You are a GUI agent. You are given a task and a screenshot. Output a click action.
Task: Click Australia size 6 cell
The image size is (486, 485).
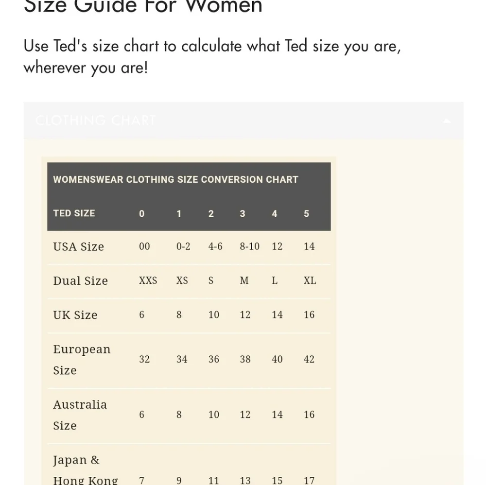pos(141,415)
